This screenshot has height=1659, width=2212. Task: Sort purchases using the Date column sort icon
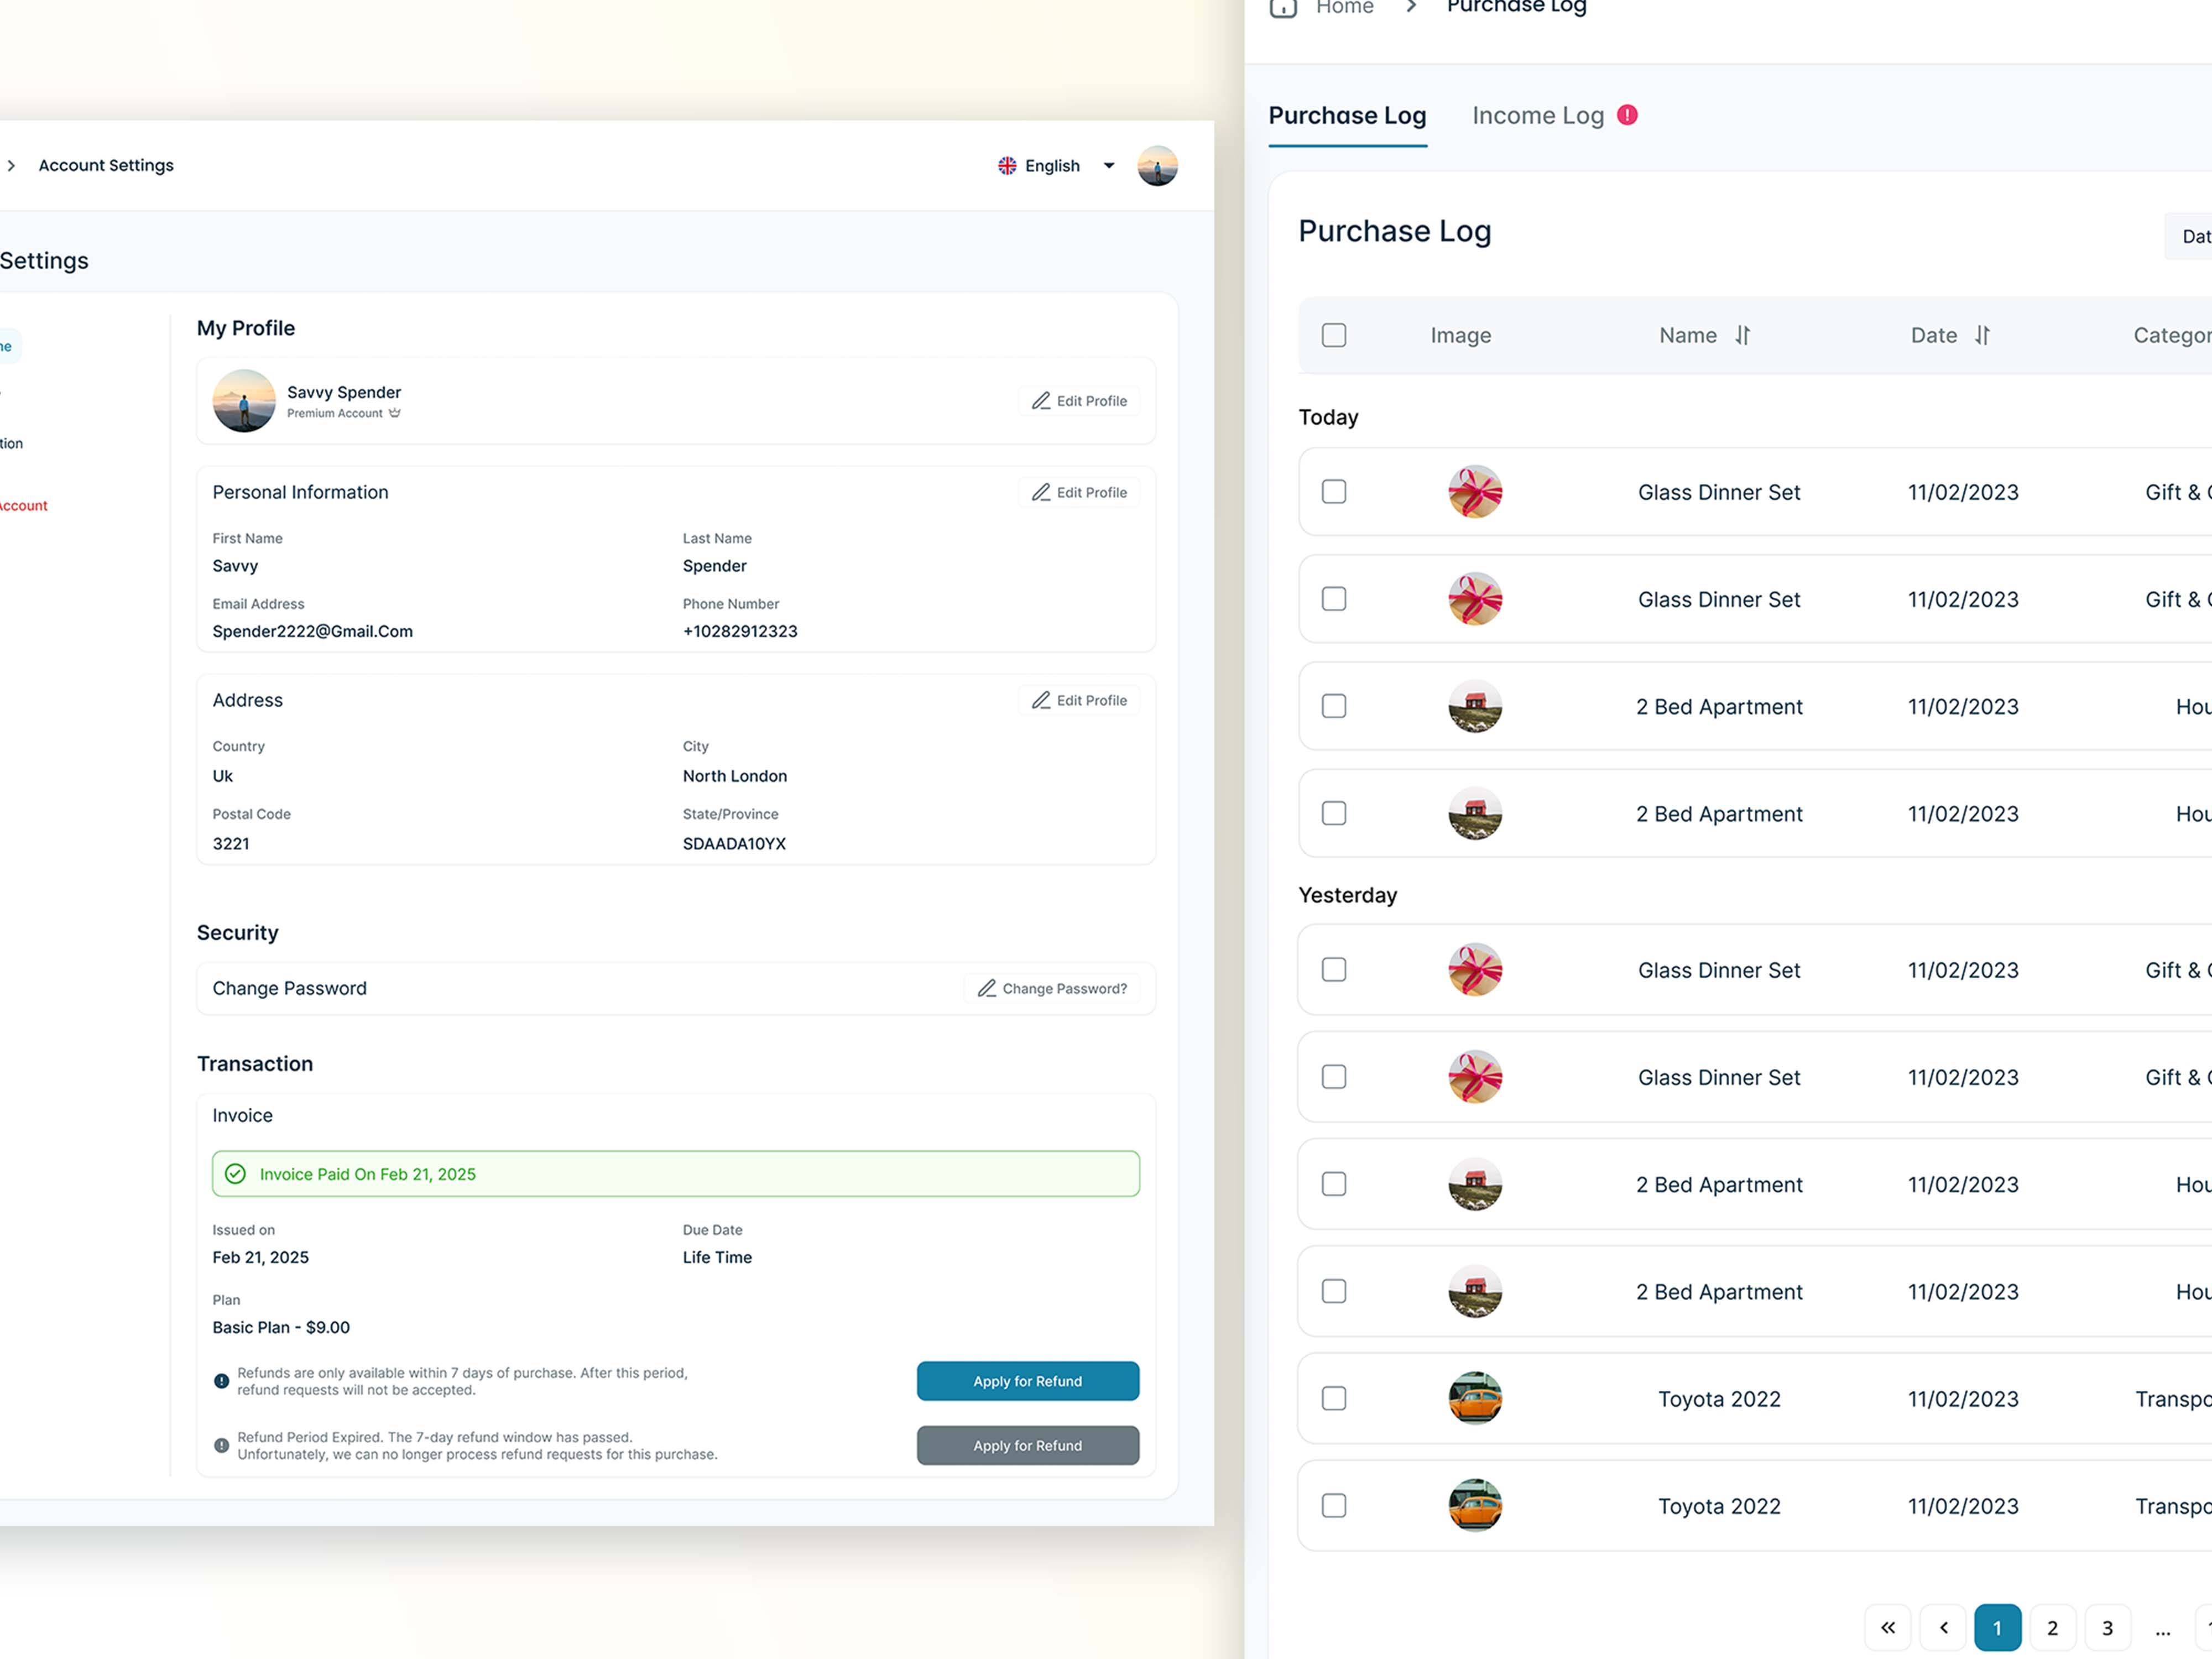1984,335
